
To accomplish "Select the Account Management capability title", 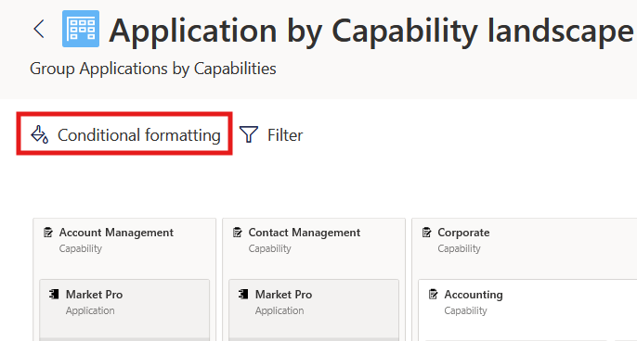I will pyautogui.click(x=116, y=233).
